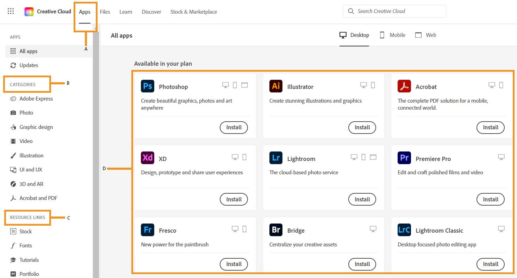This screenshot has height=278, width=517.
Task: Install Photoshop using its Install button
Action: click(x=233, y=128)
